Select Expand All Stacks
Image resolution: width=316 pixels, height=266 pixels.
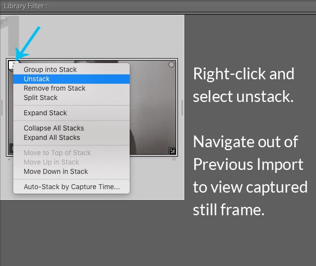[52, 137]
